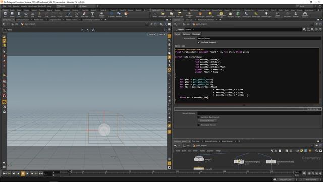Expand scene view path history dropdown
Image resolution: width=323 pixels, height=182 pixels.
click(147, 24)
